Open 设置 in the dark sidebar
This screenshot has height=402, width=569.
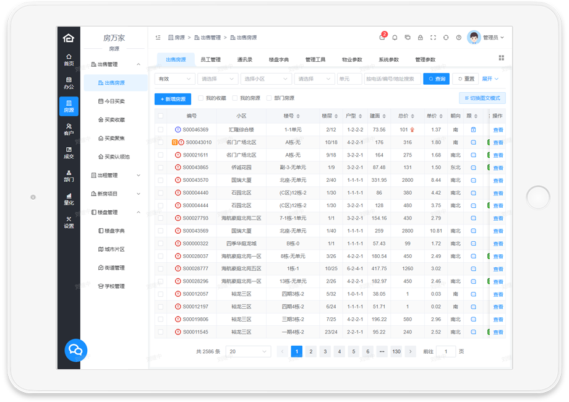click(69, 223)
